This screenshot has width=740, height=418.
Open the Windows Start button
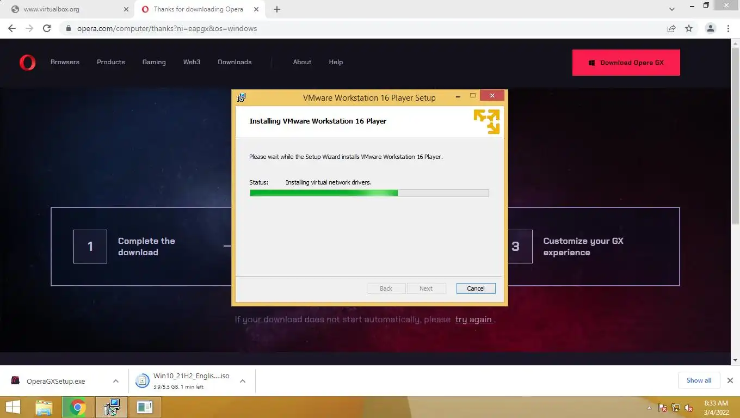click(x=13, y=407)
